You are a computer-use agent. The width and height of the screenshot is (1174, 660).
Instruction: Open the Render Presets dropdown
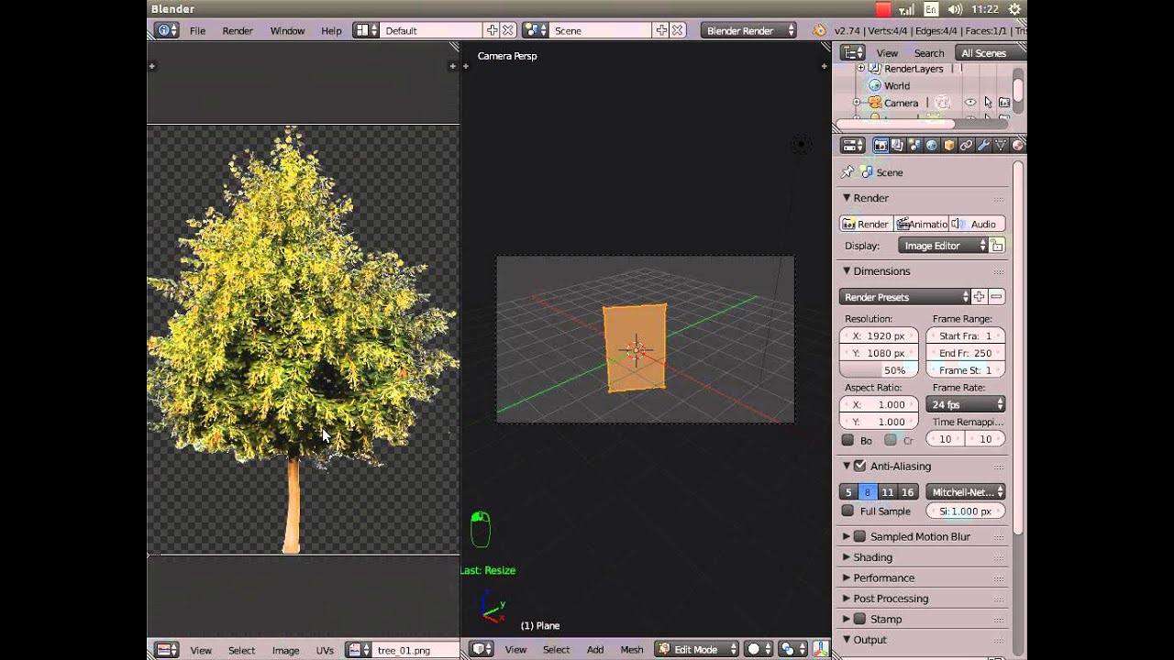[x=904, y=297]
